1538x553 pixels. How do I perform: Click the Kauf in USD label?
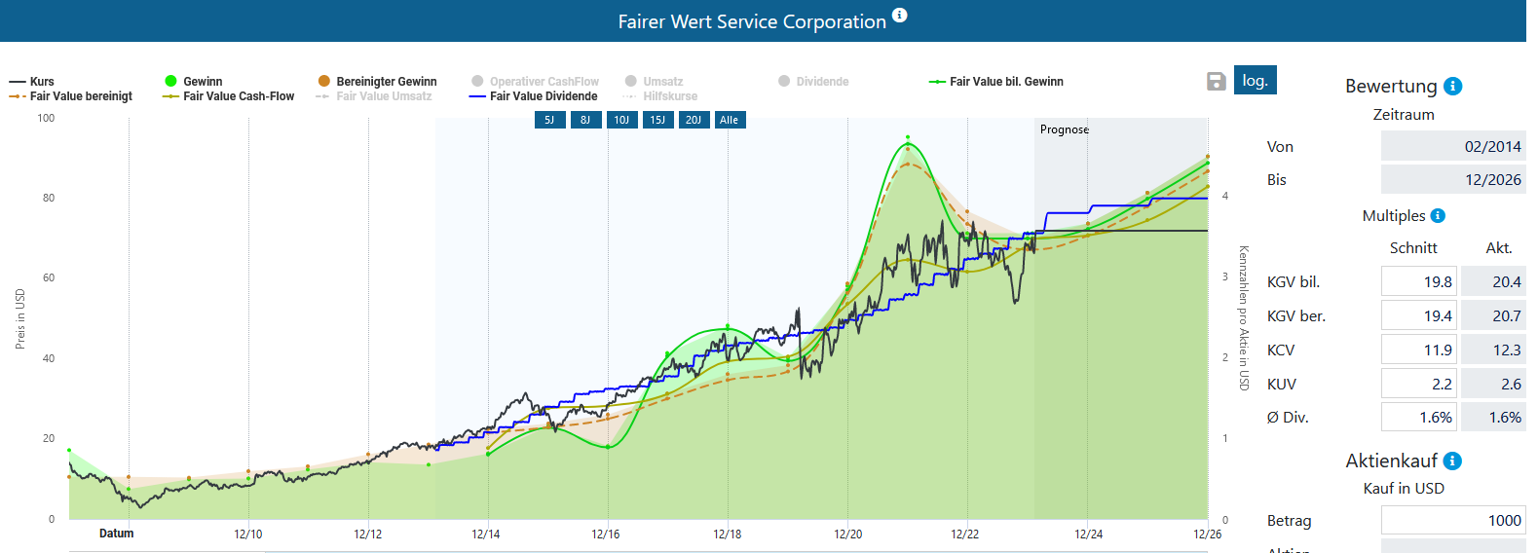pyautogui.click(x=1404, y=489)
